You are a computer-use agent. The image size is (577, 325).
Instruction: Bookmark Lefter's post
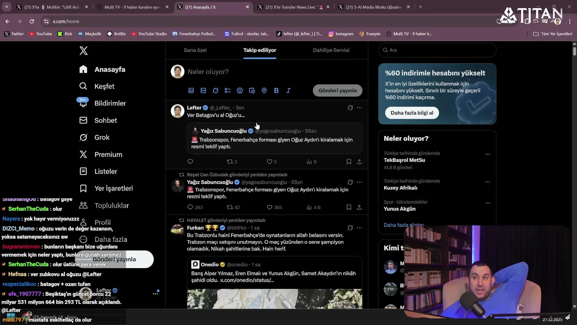pyautogui.click(x=349, y=162)
